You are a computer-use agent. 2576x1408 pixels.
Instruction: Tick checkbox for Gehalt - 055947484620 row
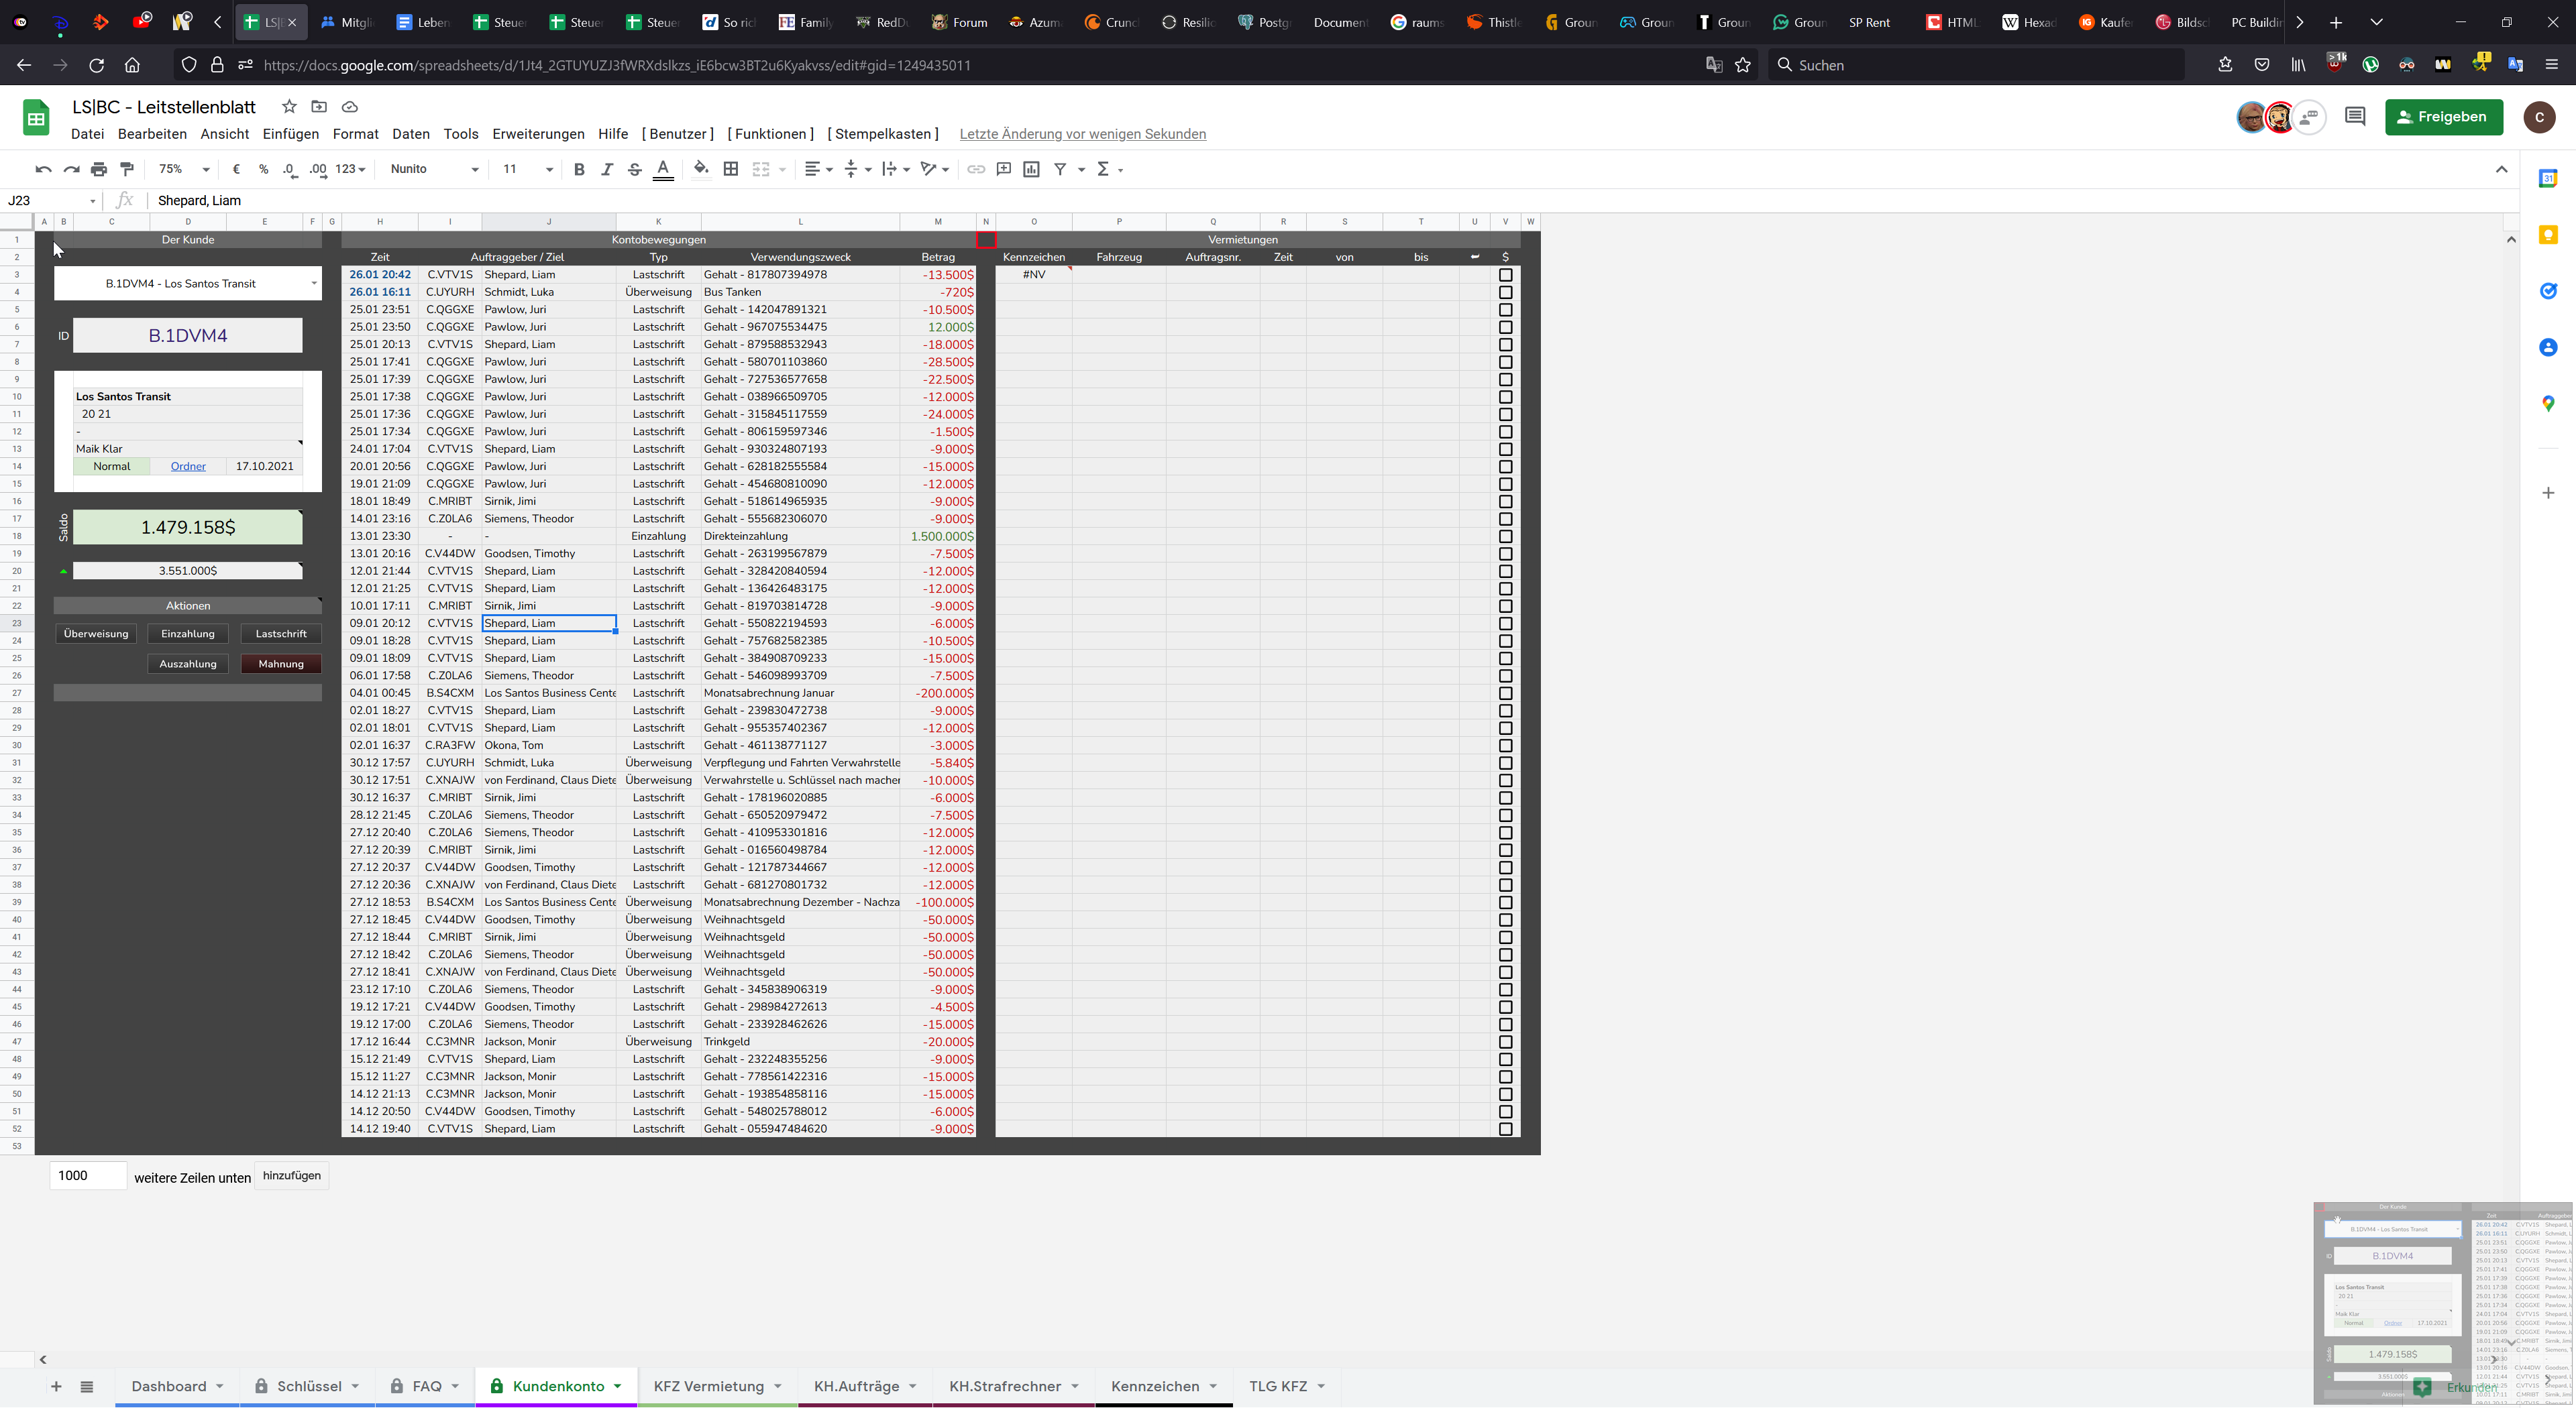(x=1505, y=1129)
